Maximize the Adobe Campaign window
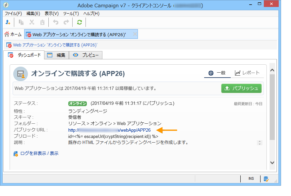This screenshot has width=291, height=196. (260, 4)
